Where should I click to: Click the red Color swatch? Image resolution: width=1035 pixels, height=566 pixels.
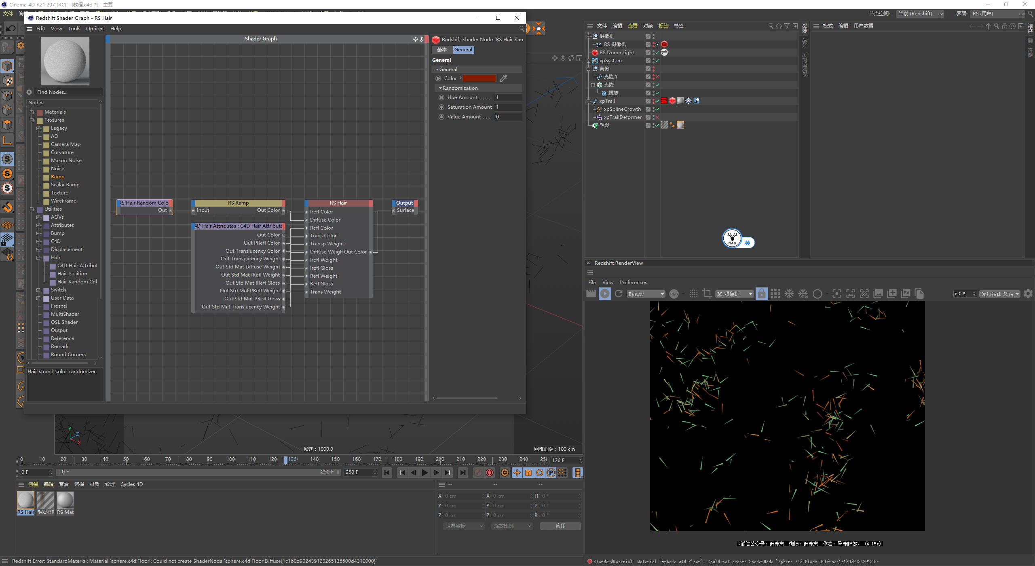(x=479, y=78)
